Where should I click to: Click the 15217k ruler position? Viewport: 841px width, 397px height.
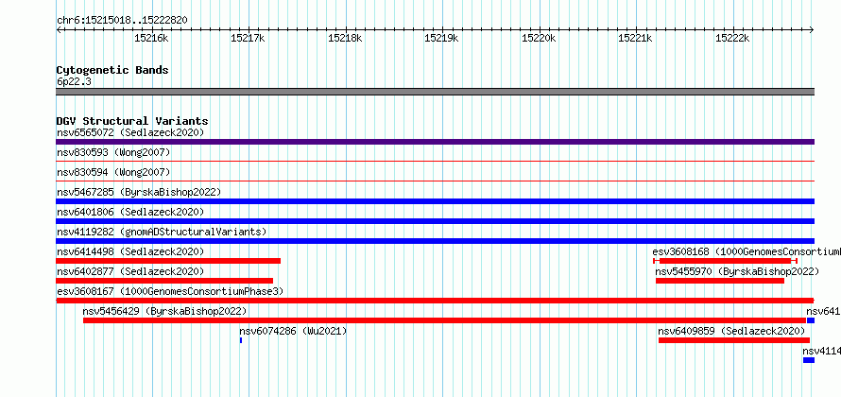click(248, 38)
